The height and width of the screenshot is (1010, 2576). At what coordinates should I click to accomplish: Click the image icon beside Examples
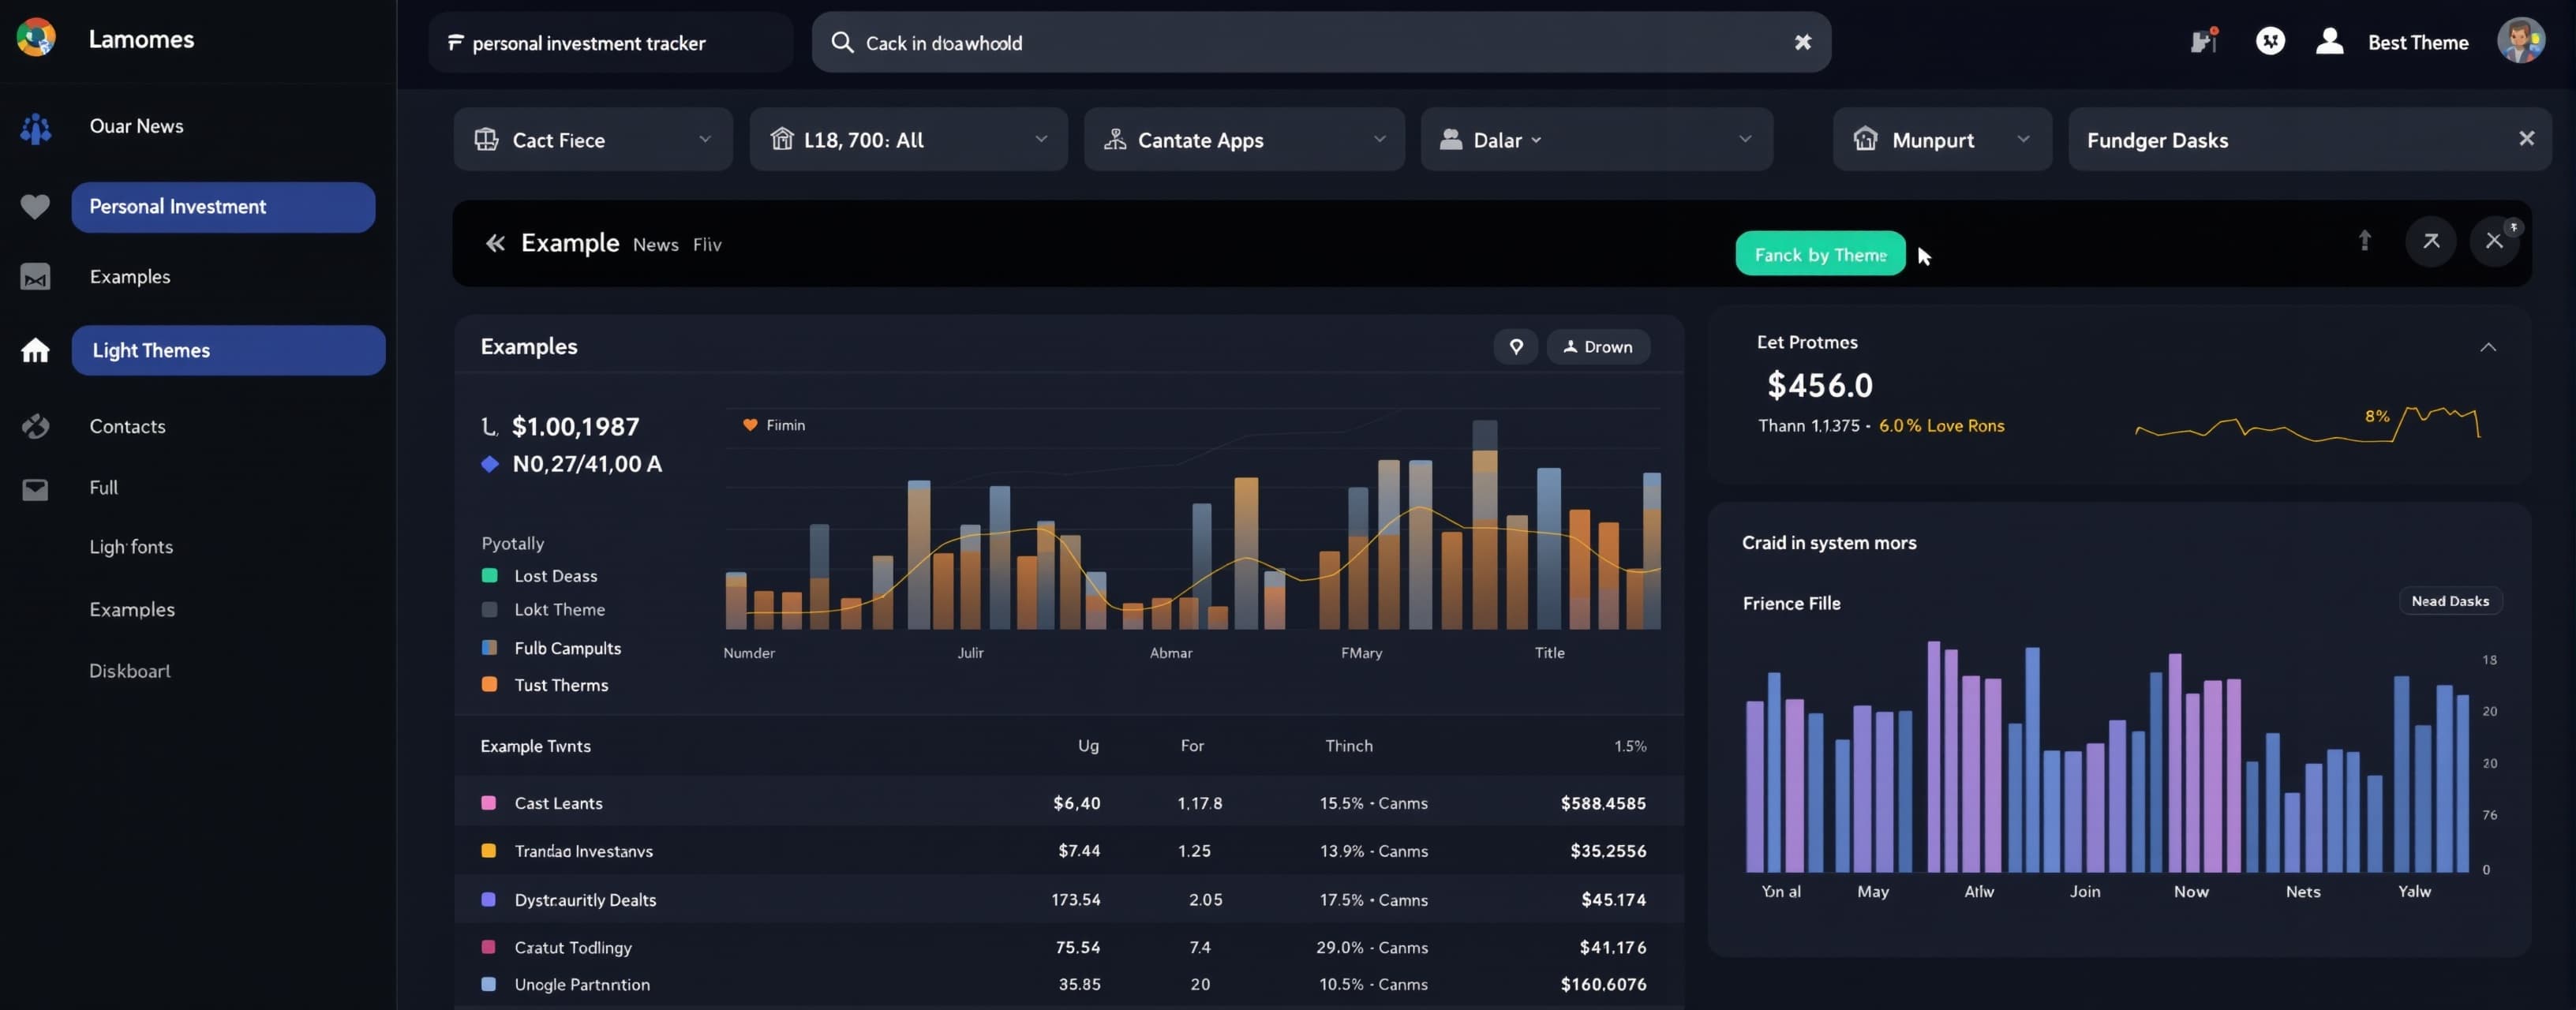[x=35, y=277]
